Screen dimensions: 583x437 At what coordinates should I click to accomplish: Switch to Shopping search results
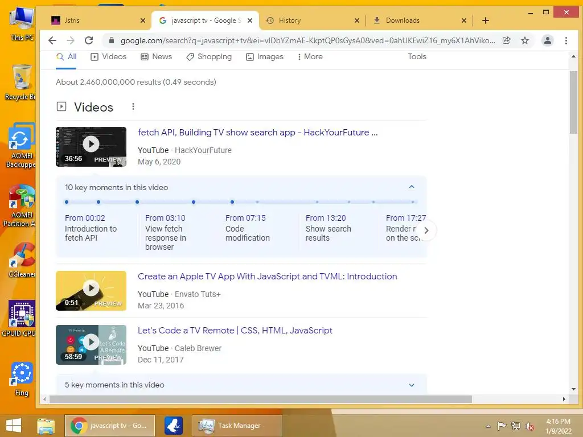pyautogui.click(x=209, y=57)
